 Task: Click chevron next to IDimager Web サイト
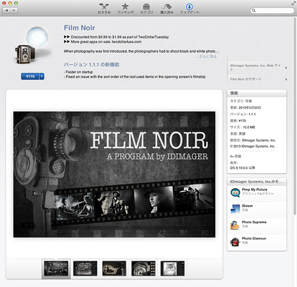[x=286, y=68]
